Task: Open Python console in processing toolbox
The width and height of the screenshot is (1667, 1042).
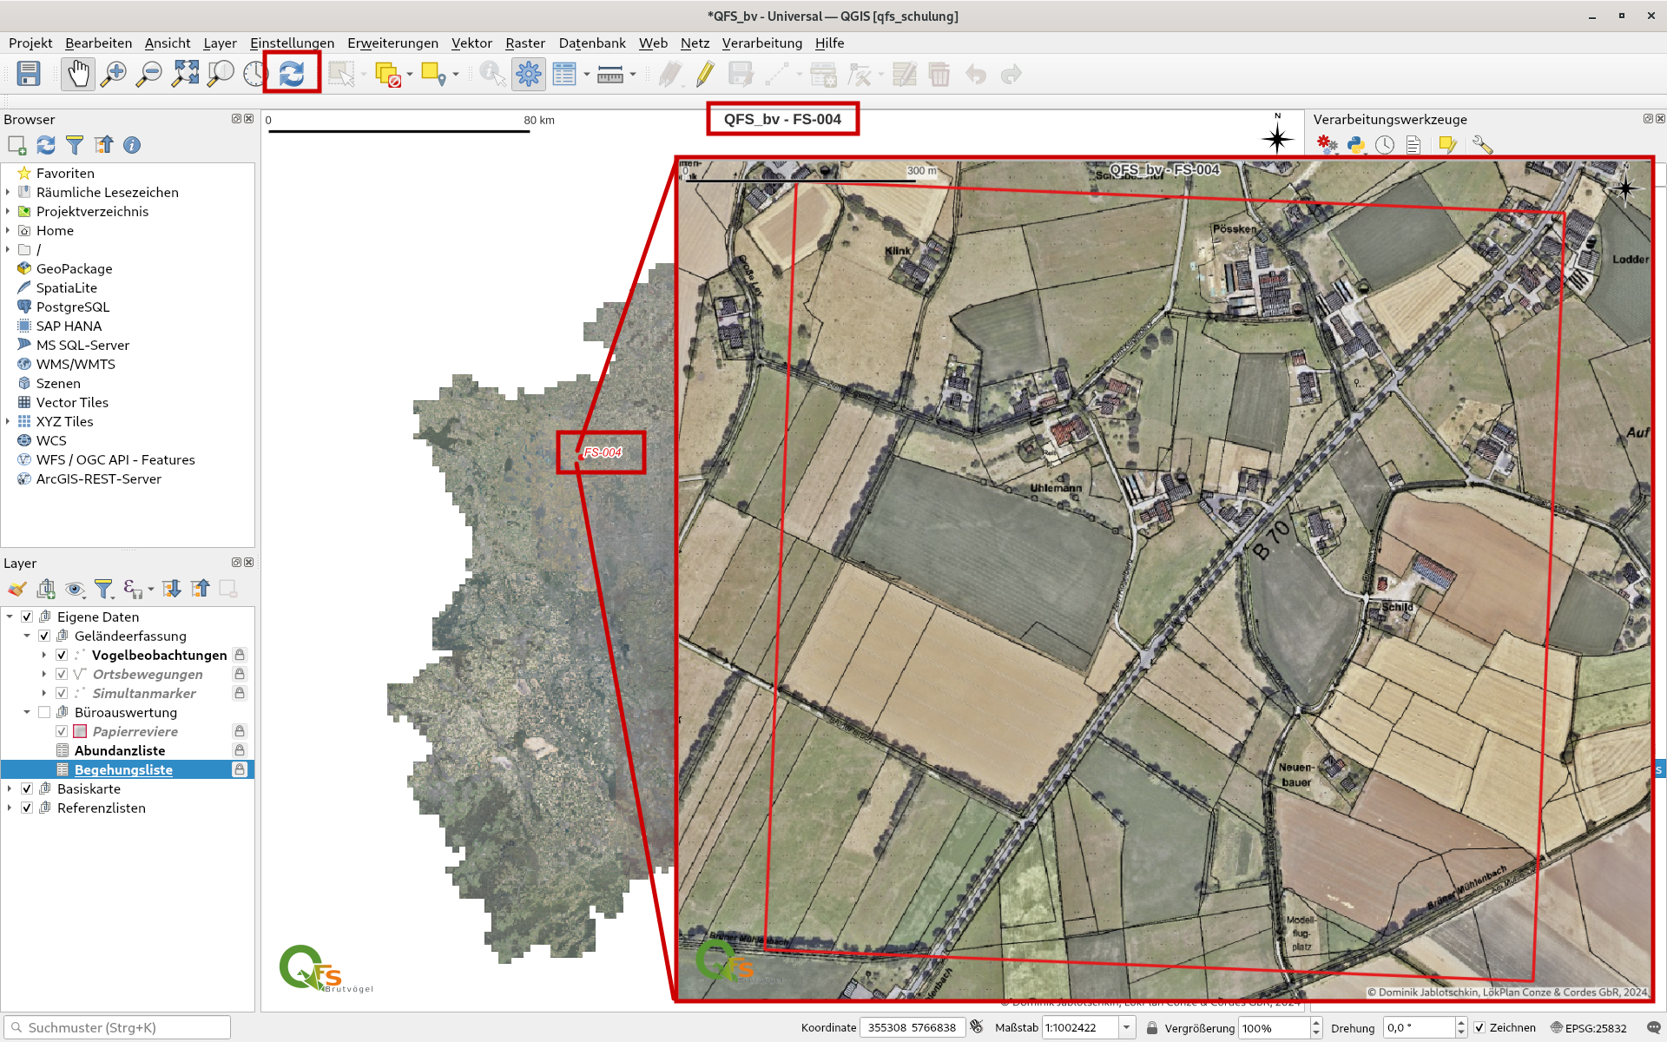Action: click(x=1355, y=145)
